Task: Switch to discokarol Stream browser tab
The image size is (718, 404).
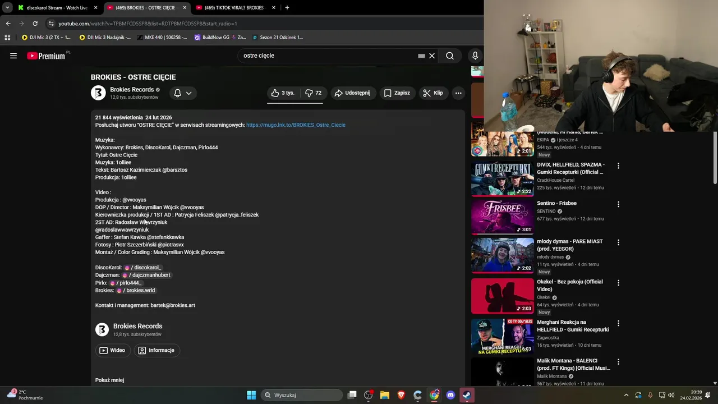Action: [x=57, y=8]
